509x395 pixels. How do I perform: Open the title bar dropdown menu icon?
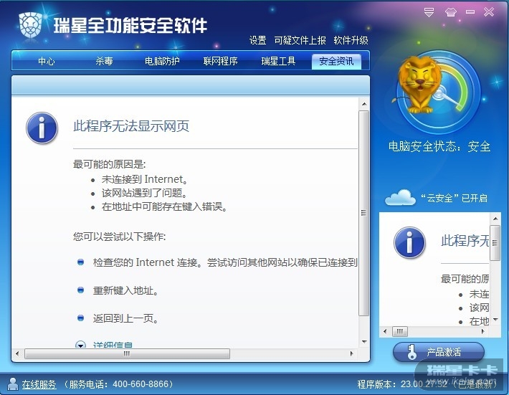pyautogui.click(x=429, y=12)
